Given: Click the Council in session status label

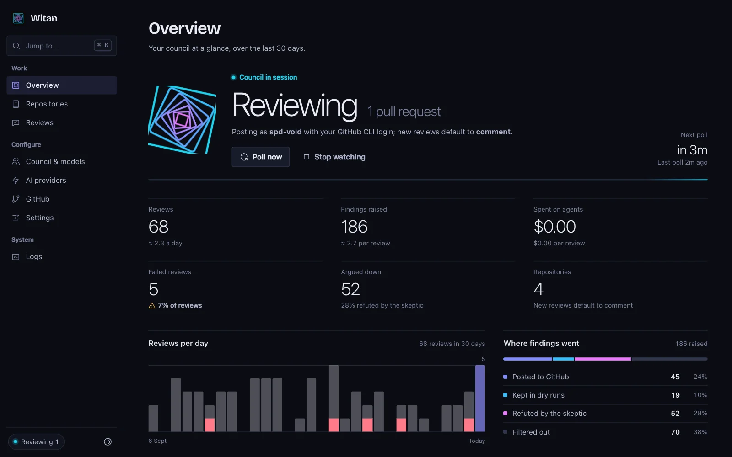Looking at the screenshot, I should (264, 78).
